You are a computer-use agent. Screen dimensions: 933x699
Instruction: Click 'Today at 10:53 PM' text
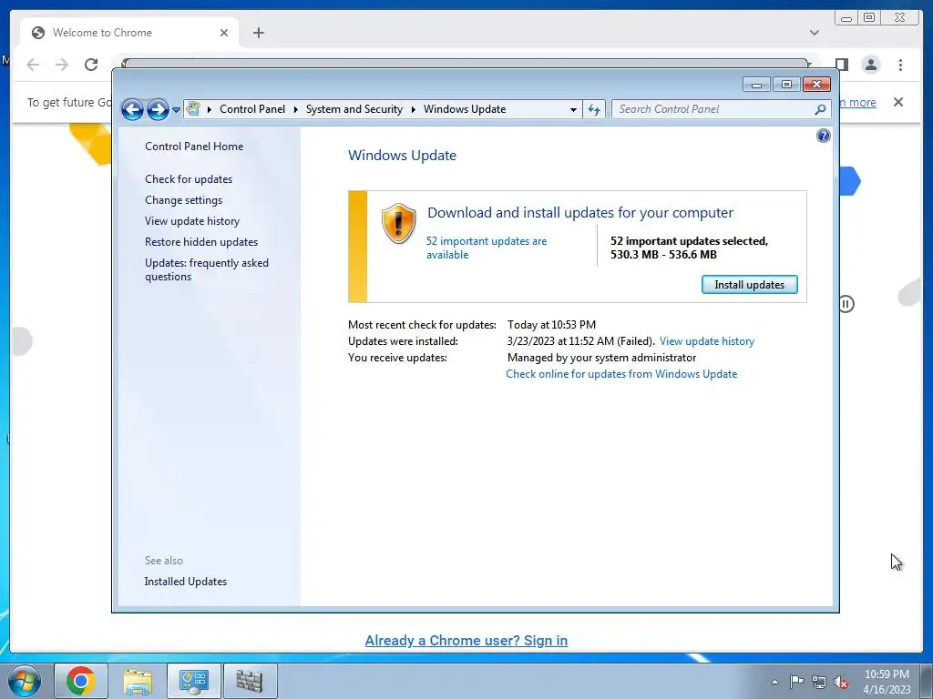[x=551, y=325]
